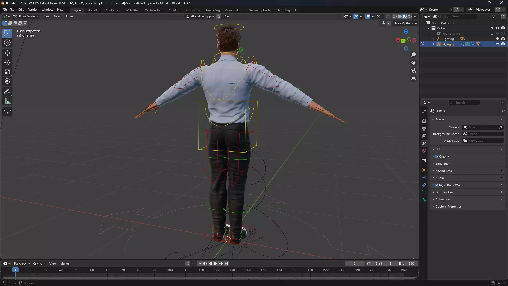
Task: Expand the Units panel
Action: (468, 149)
